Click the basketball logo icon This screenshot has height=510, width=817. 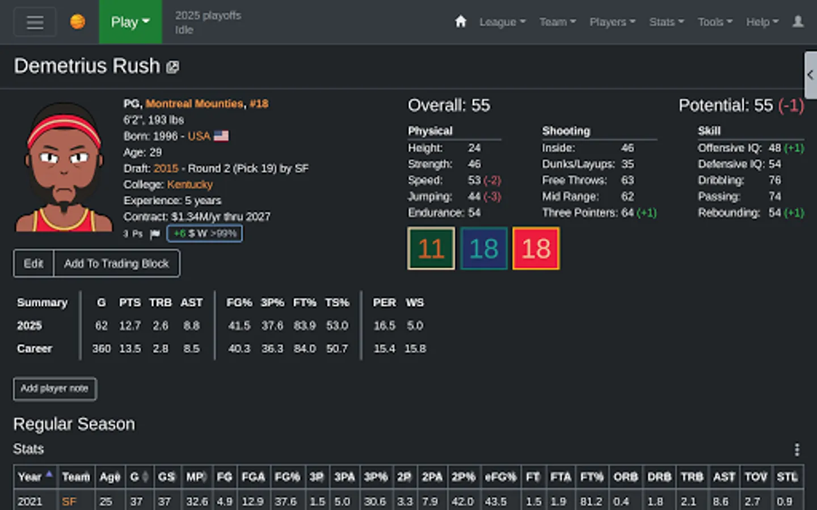click(x=78, y=22)
